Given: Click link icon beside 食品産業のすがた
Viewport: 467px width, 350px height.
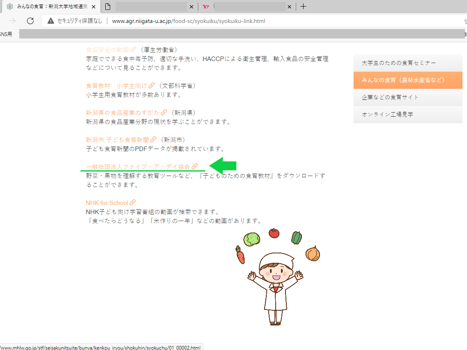Looking at the screenshot, I should [164, 113].
